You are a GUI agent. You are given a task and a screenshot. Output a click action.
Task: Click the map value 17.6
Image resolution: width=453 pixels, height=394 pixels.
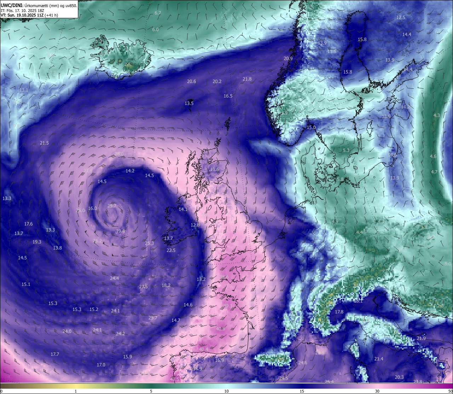28,224
